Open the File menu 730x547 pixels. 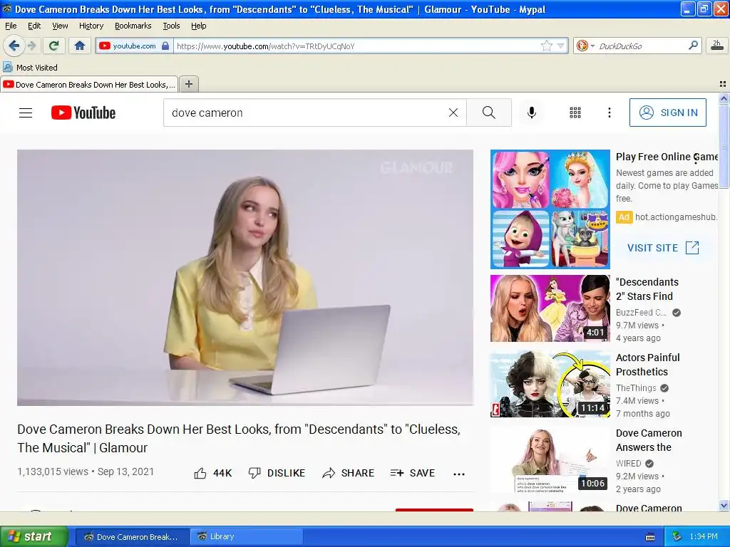point(11,26)
